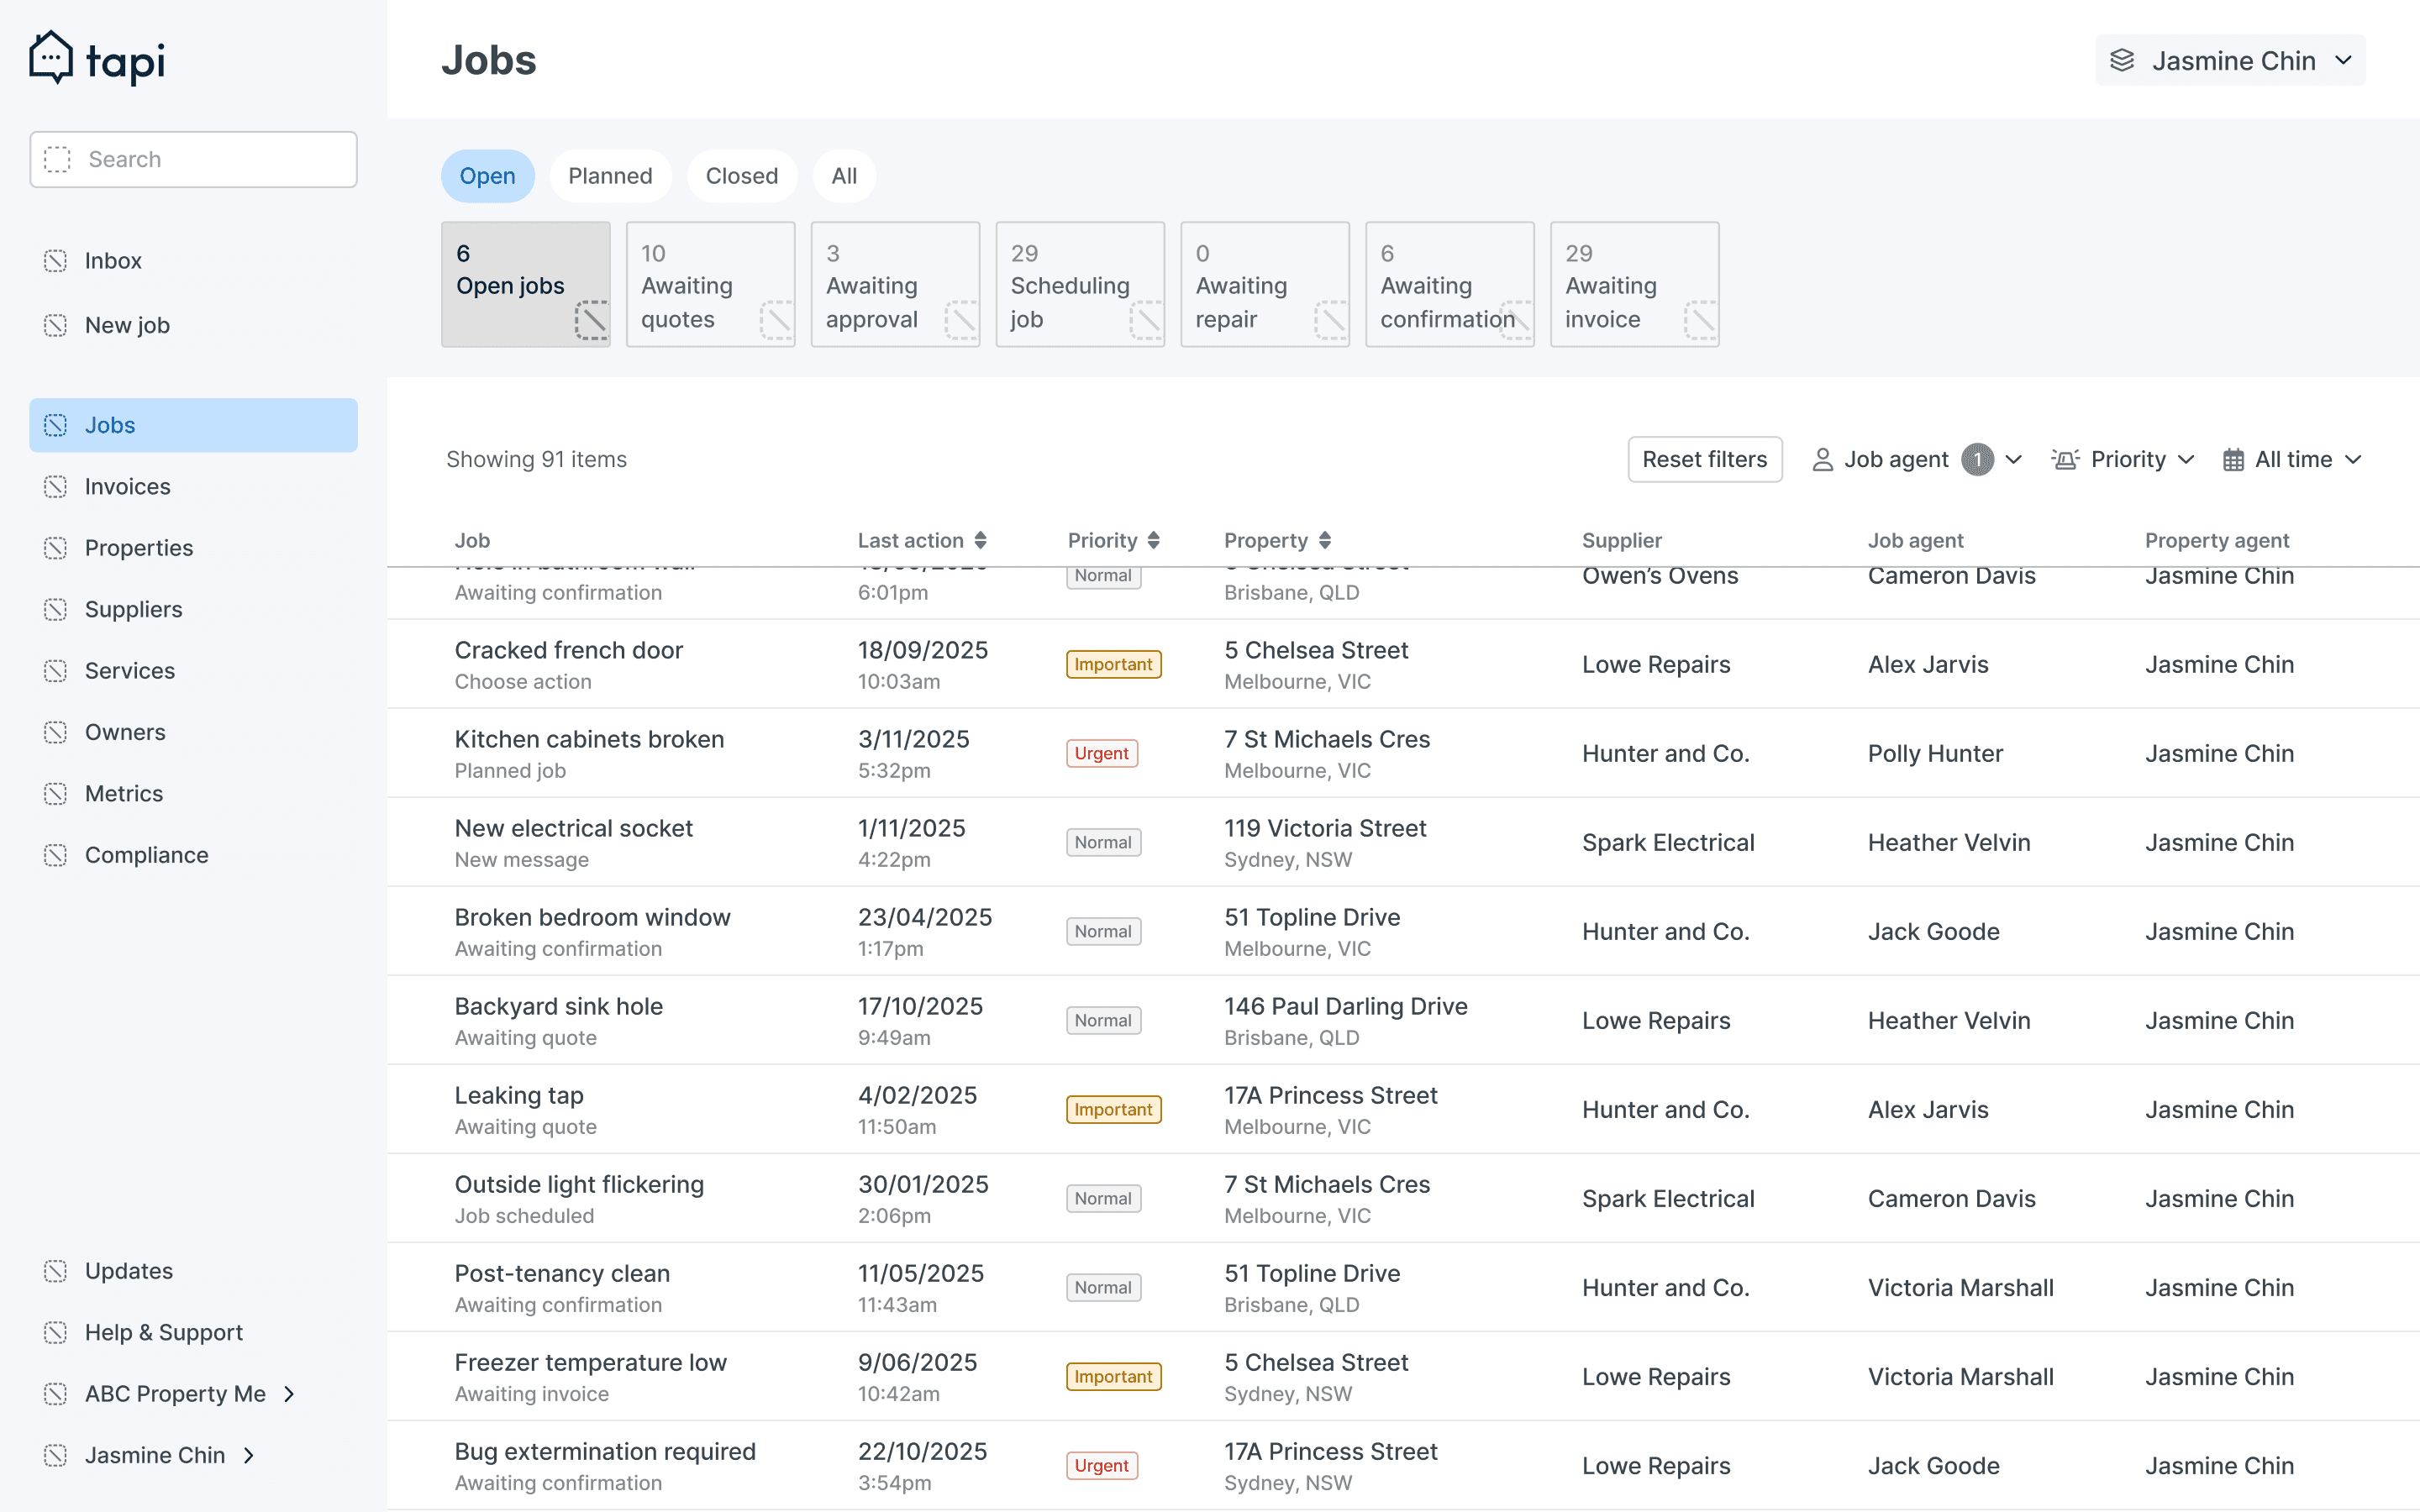
Task: Select the Awaiting invoice status card
Action: (1633, 285)
